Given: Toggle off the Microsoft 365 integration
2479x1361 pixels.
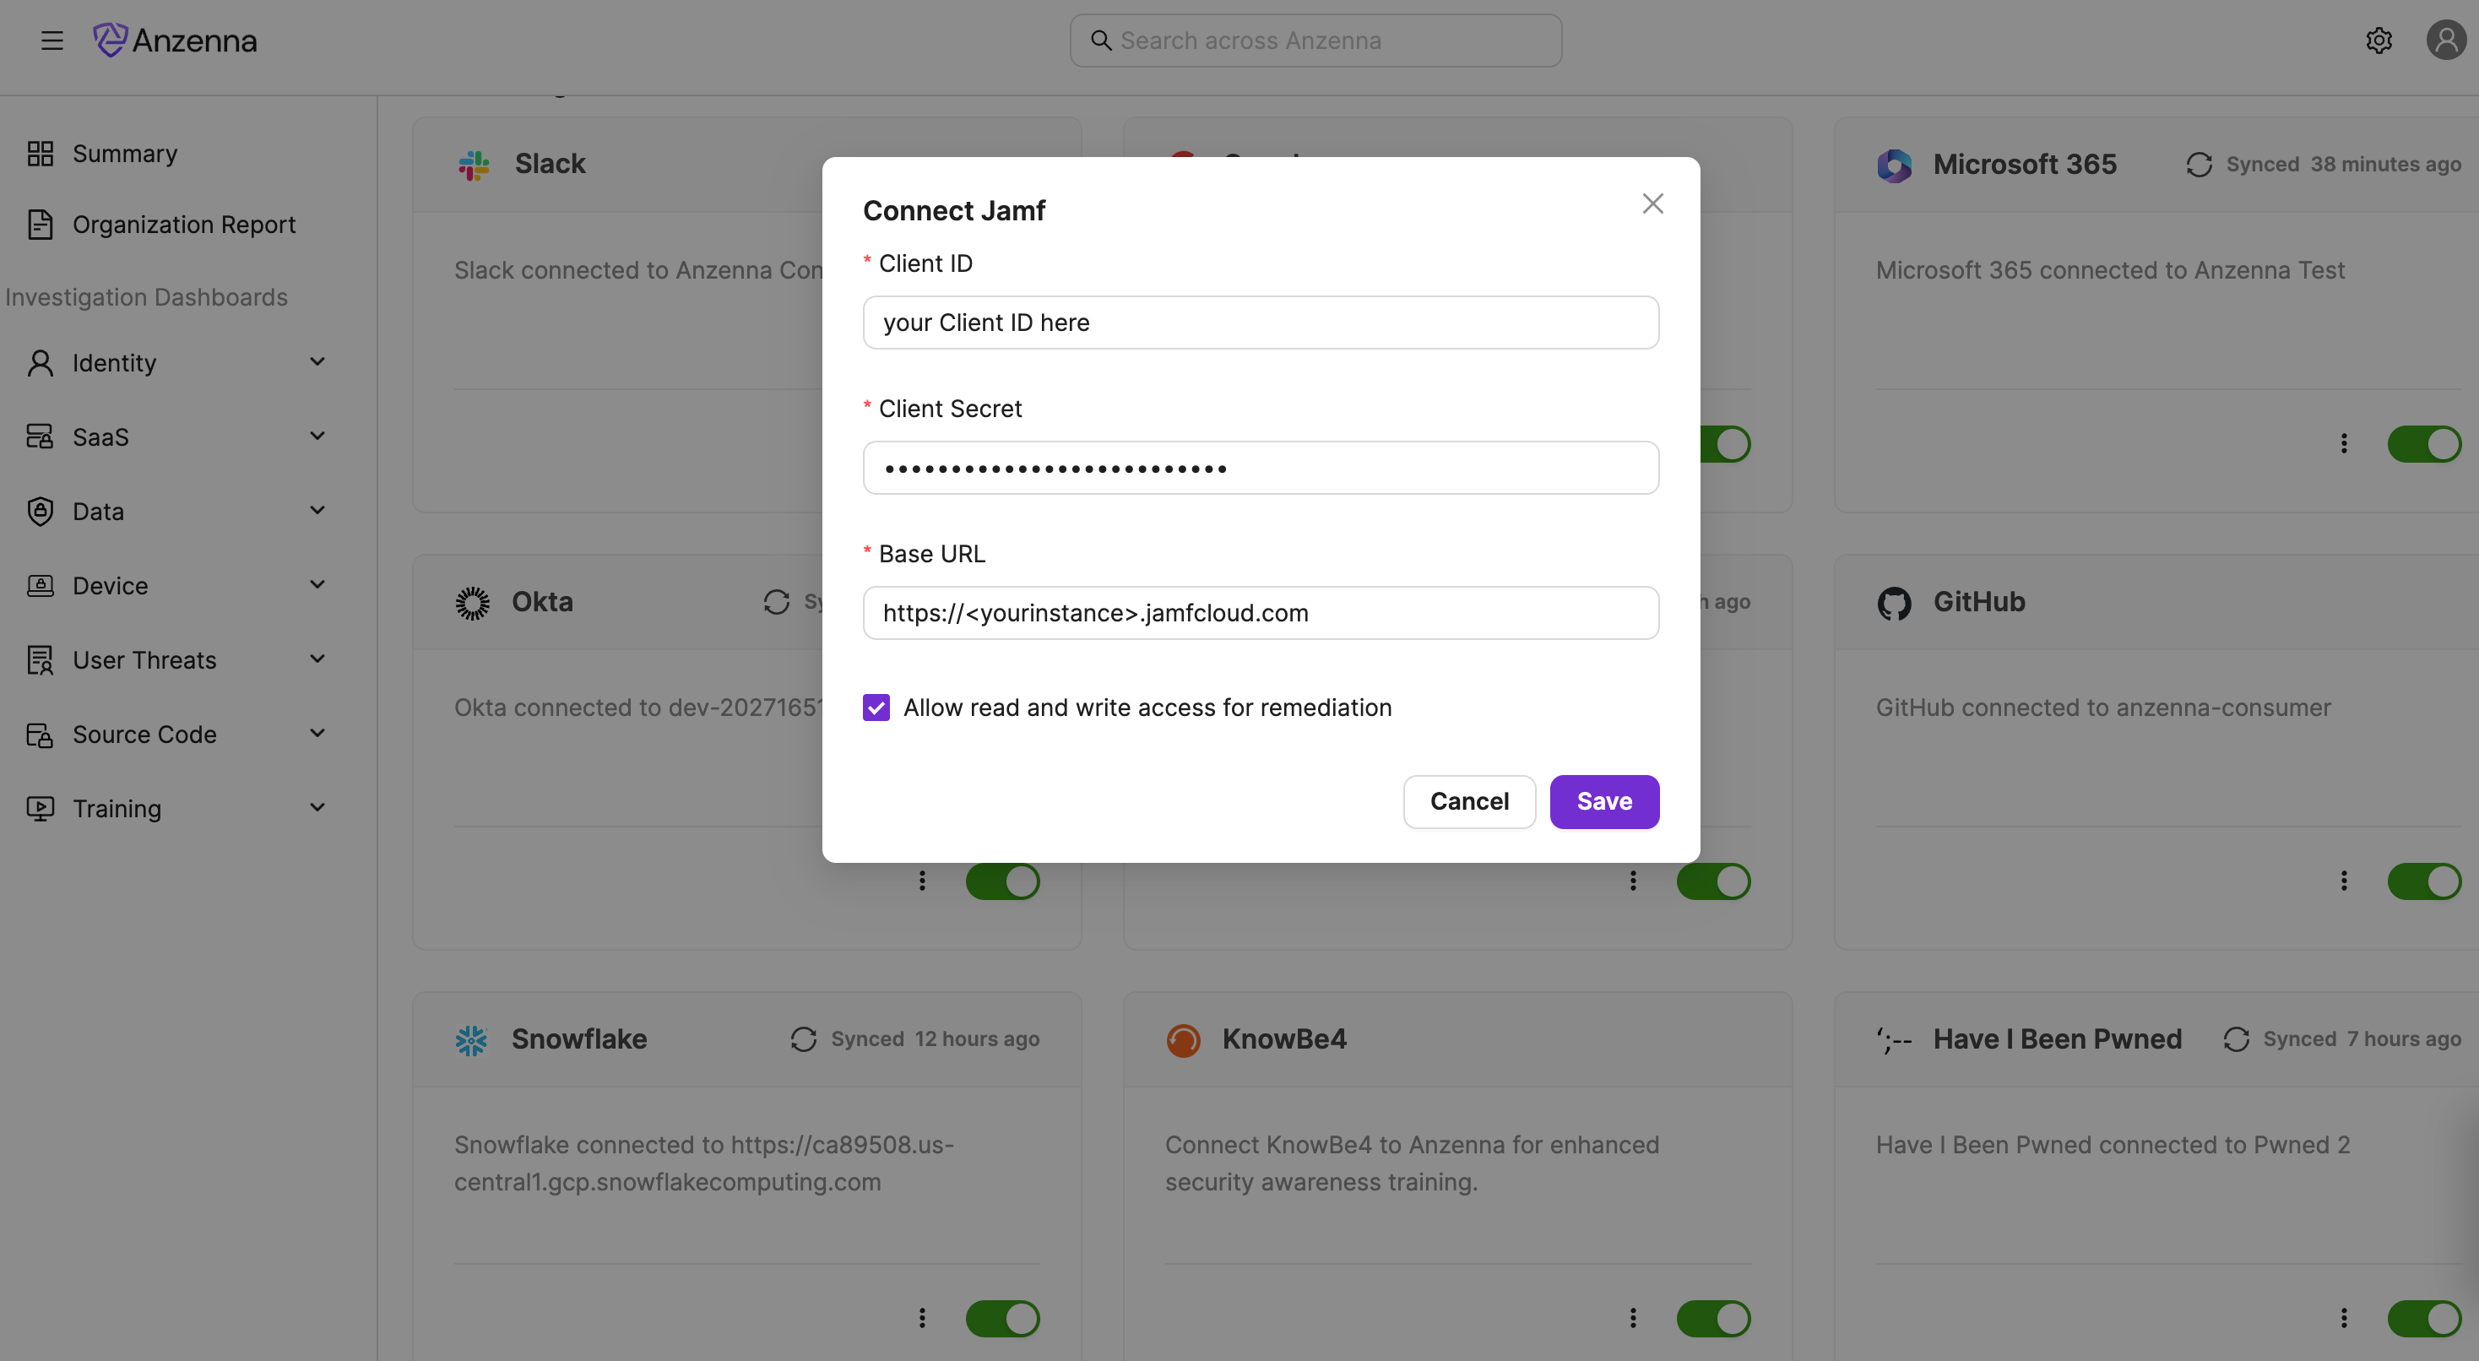Looking at the screenshot, I should click(x=2423, y=444).
